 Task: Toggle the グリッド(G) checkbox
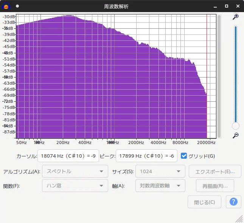click(x=184, y=156)
